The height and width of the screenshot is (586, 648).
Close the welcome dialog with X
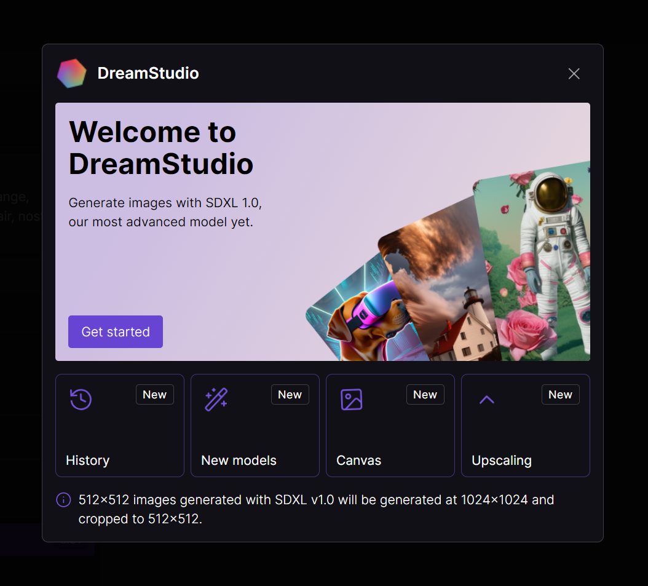[x=574, y=74]
